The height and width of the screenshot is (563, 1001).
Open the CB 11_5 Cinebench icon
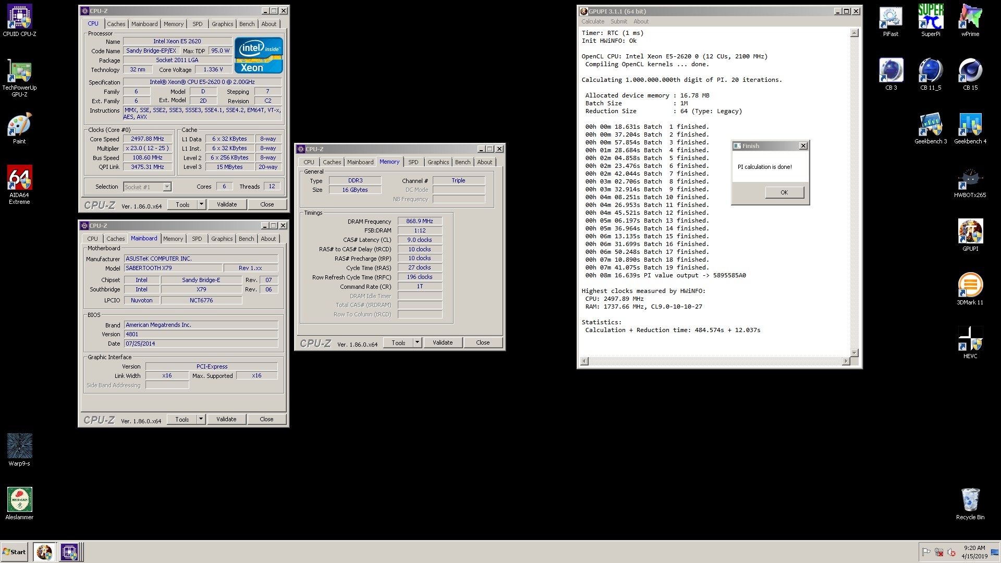[931, 74]
